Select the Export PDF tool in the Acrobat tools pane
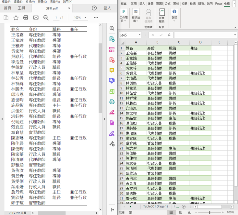 tap(112, 39)
